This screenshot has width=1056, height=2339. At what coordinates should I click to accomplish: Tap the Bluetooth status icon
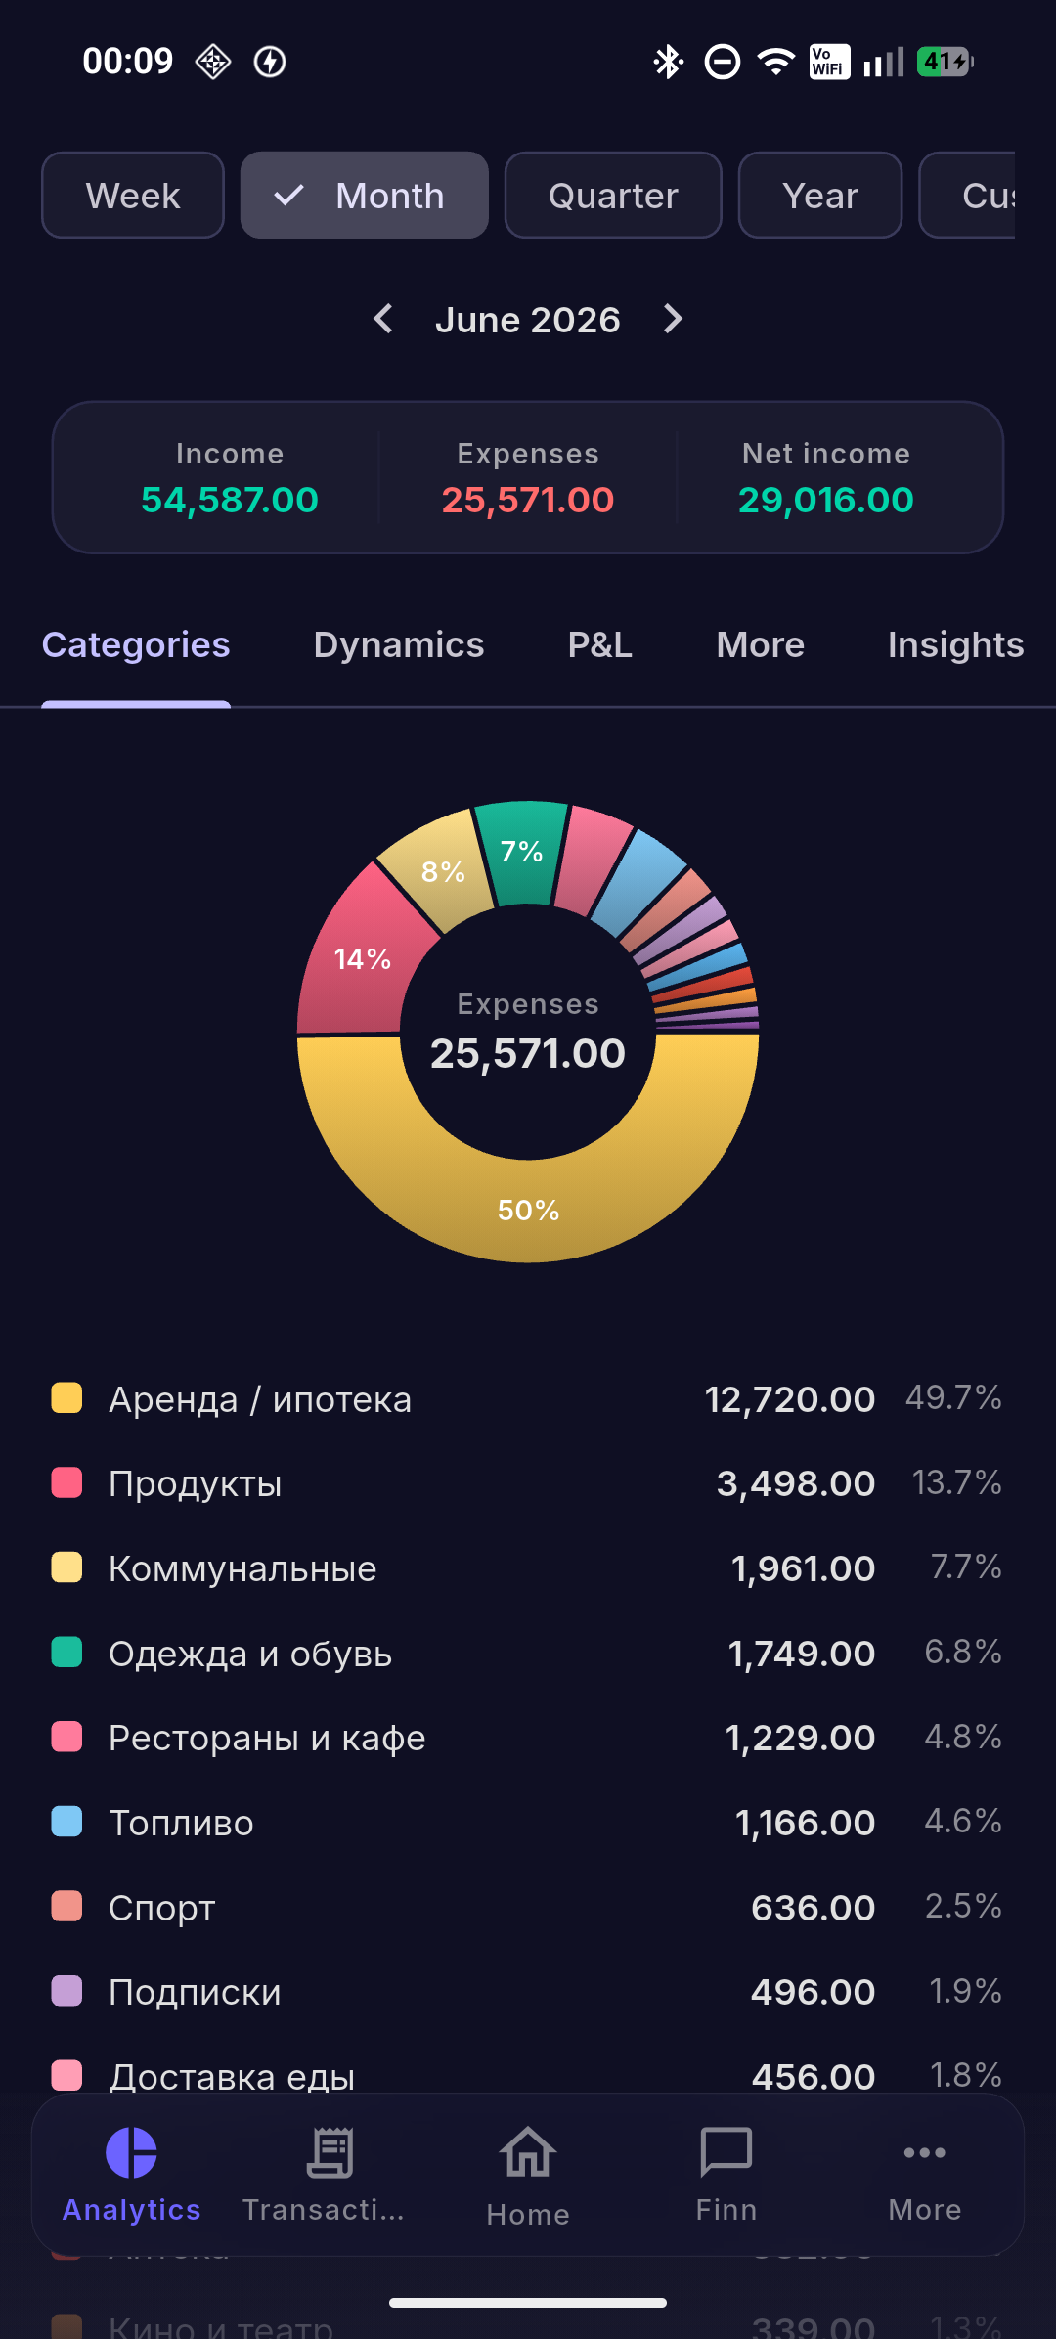669,63
